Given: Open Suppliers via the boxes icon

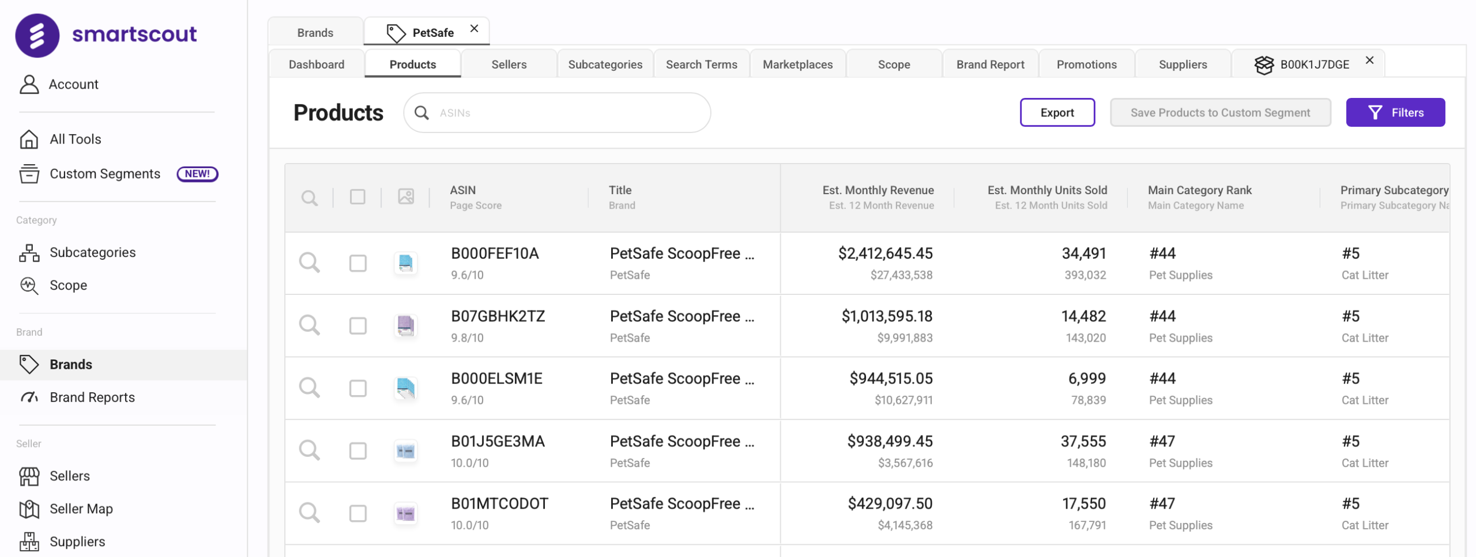Looking at the screenshot, I should [x=29, y=541].
